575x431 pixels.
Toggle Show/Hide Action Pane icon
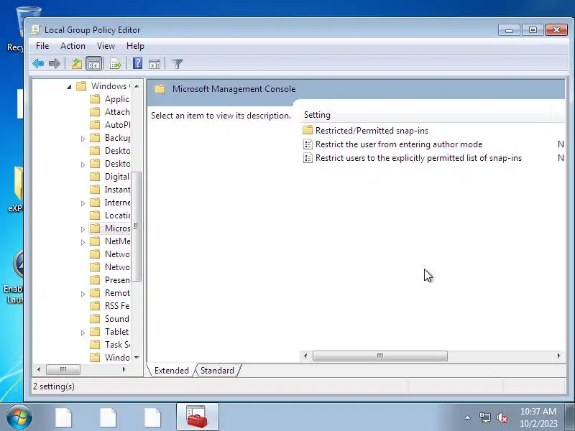coord(155,64)
